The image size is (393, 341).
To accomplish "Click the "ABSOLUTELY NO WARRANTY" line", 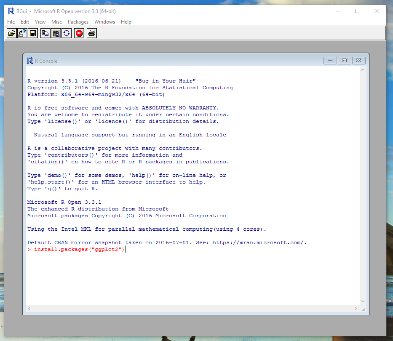I will tap(123, 108).
